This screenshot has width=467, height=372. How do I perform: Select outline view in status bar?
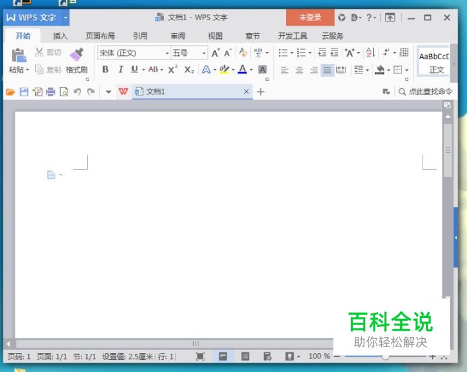(x=245, y=356)
